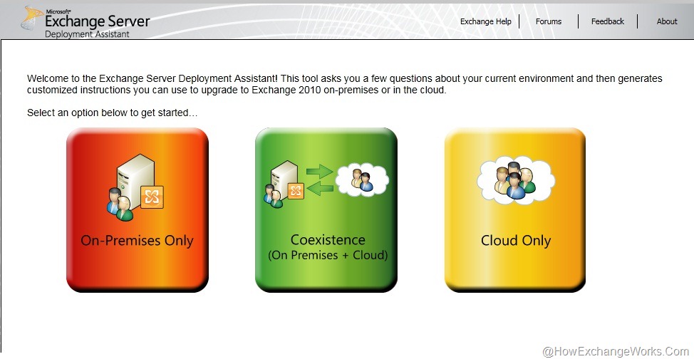The image size is (694, 359).
Task: Open the Exchange Help link
Action: click(x=485, y=21)
